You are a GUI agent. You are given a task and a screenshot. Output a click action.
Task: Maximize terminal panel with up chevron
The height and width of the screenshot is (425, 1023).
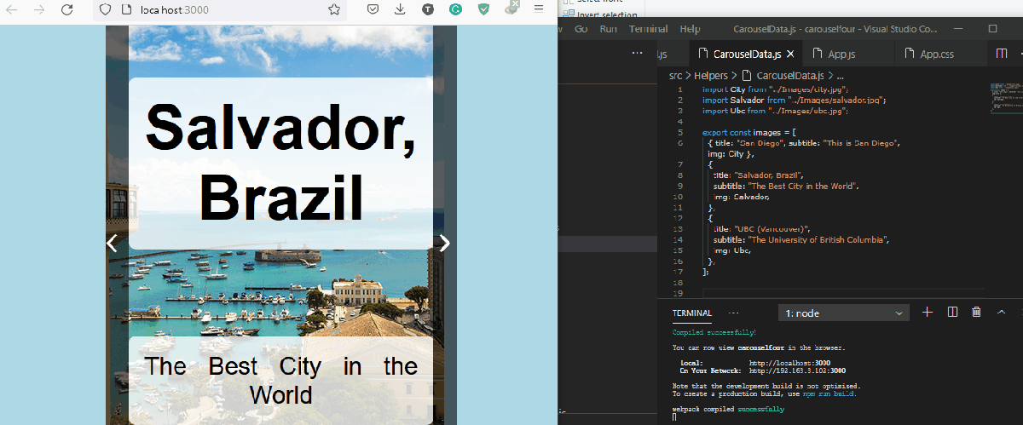pos(1002,313)
